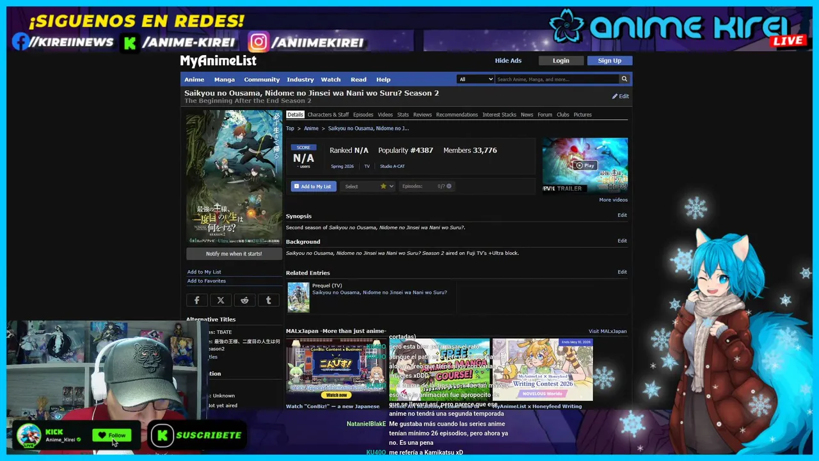This screenshot has height=461, width=819.
Task: Open the Watch menu
Action: coord(331,79)
